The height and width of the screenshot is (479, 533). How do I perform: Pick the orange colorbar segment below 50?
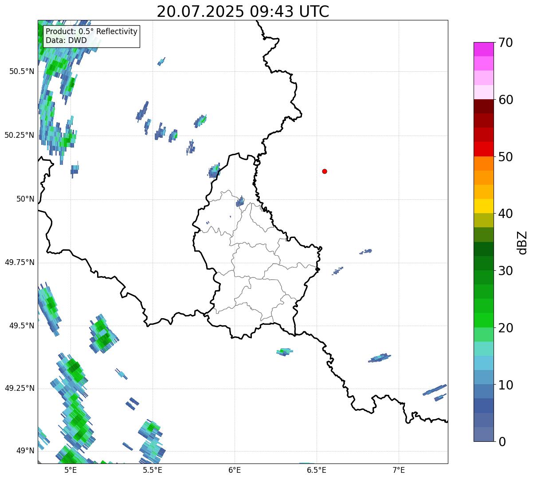[483, 164]
